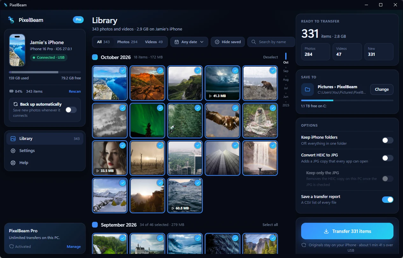The width and height of the screenshot is (403, 258).
Task: Open the eagle in flight thumbnail
Action: pyautogui.click(x=223, y=121)
